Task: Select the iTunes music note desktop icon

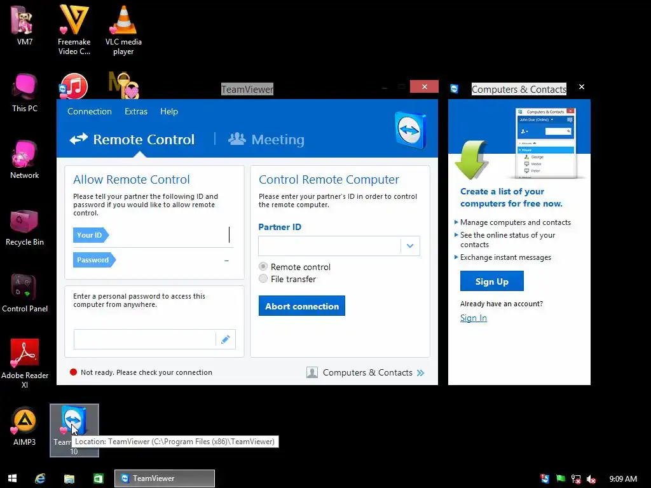Action: 74,86
